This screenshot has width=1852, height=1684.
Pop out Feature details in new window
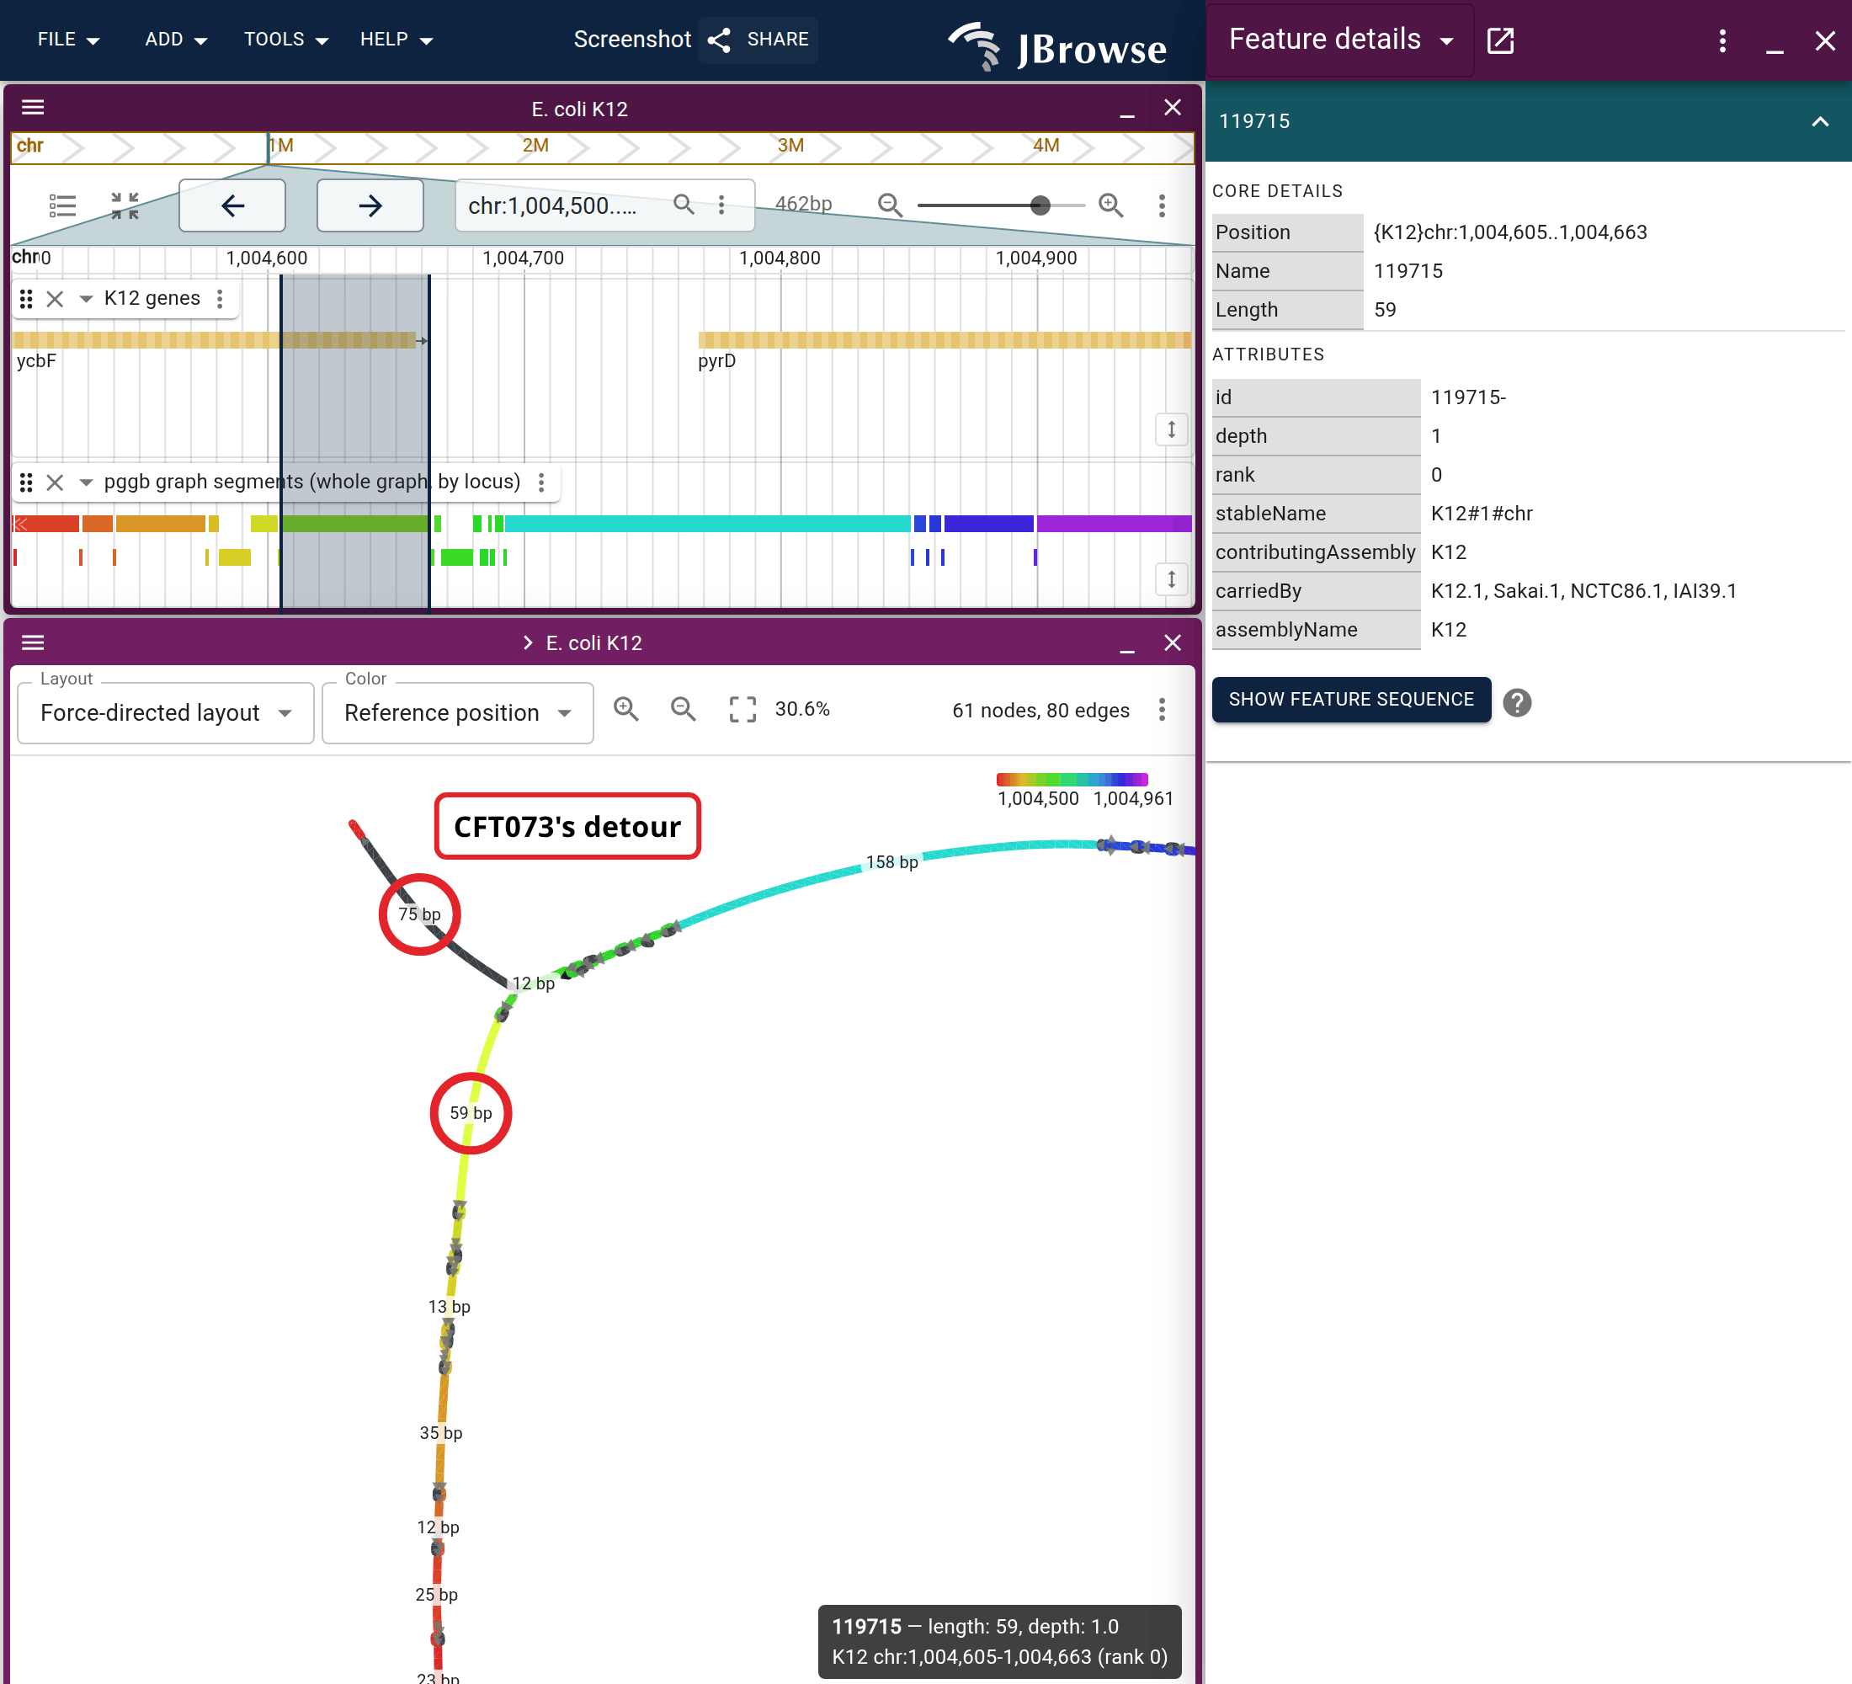[1500, 40]
